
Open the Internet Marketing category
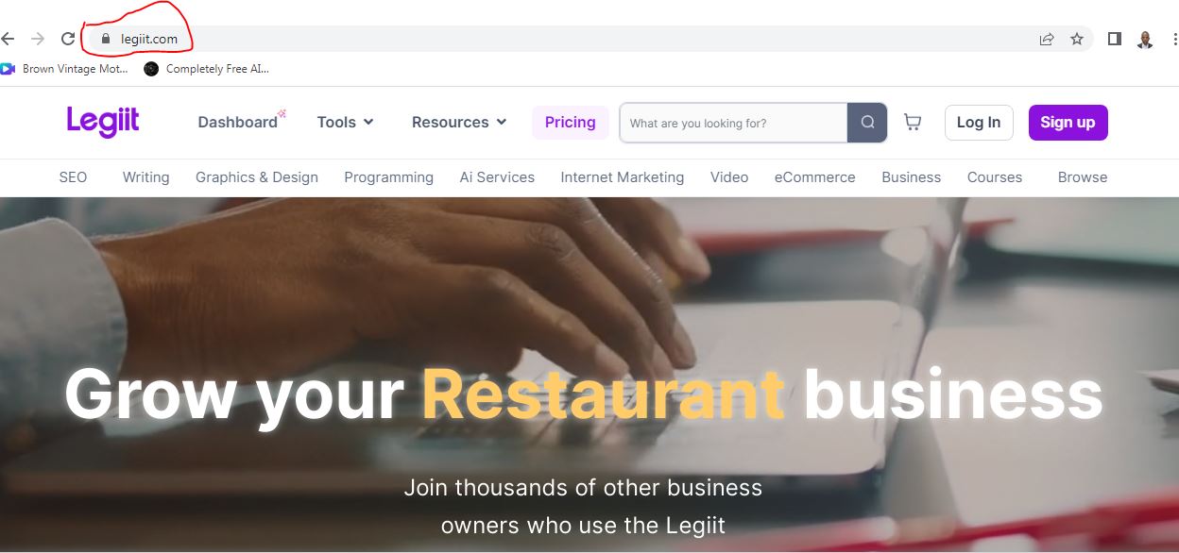pos(623,177)
